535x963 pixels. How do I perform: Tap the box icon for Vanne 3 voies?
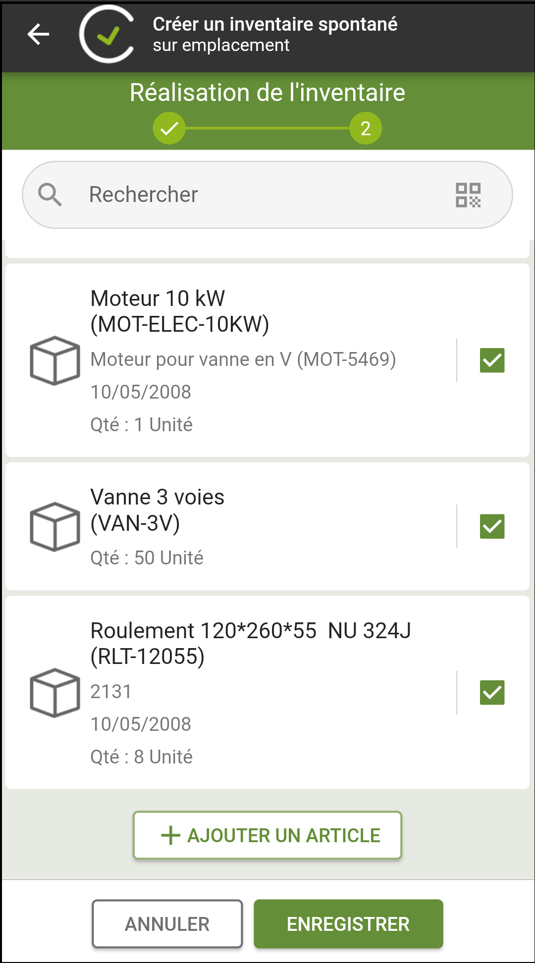pos(55,527)
